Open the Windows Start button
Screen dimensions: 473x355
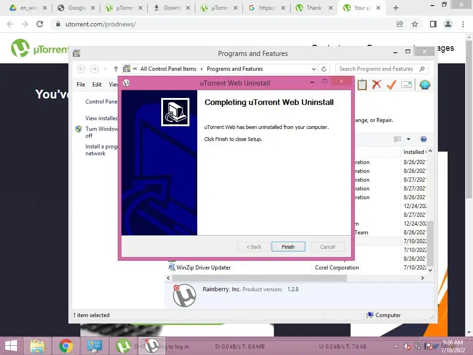11,346
